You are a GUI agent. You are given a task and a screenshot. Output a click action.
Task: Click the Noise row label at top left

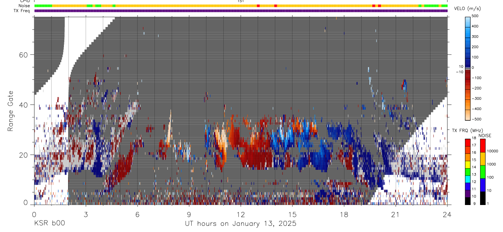[x=25, y=6]
